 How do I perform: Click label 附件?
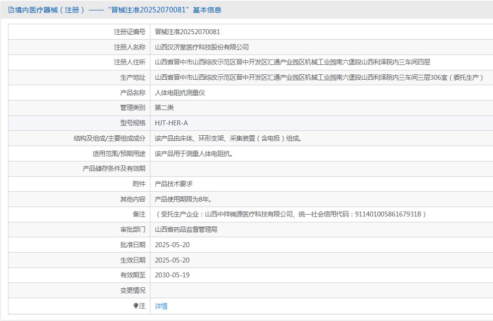[139, 184]
